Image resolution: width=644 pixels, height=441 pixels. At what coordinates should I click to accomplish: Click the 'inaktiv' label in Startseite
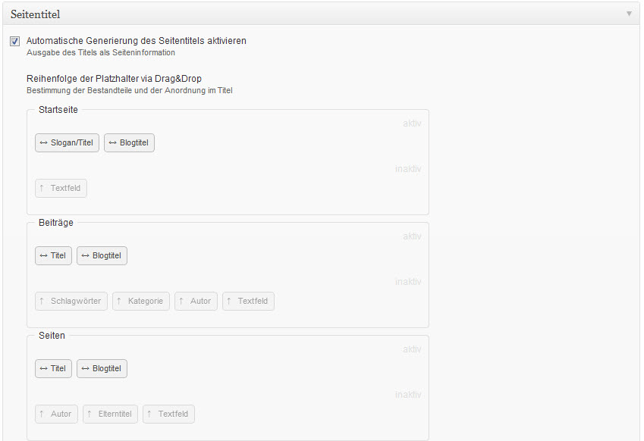tap(408, 169)
